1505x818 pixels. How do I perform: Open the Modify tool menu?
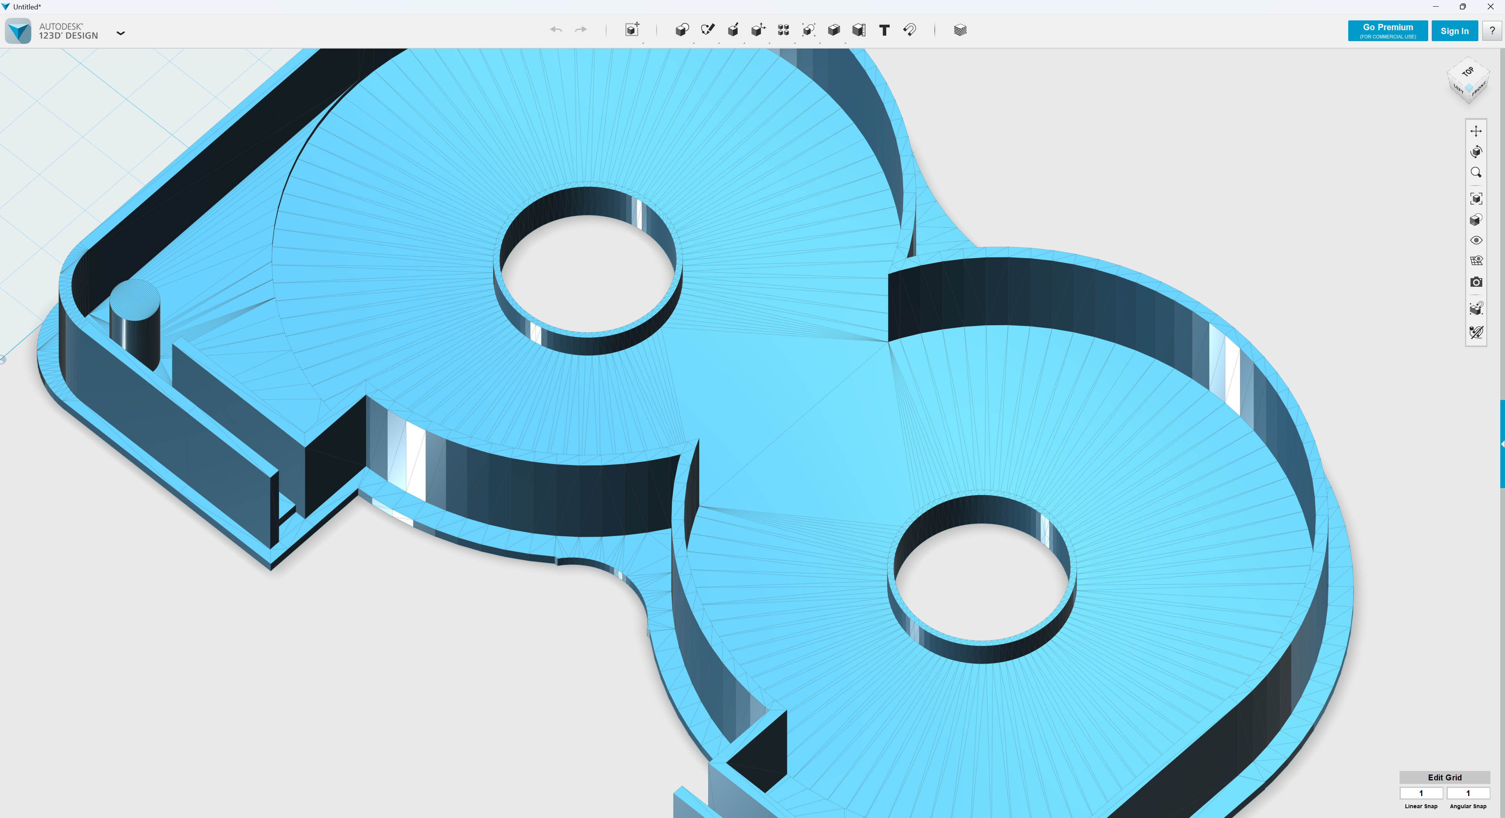(758, 30)
